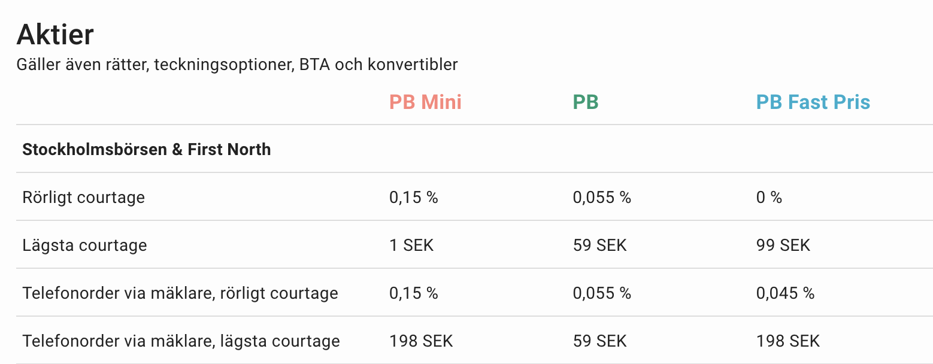Click the 99 SEK lowest commission value
Screen dimensions: 933x364
pyautogui.click(x=783, y=245)
